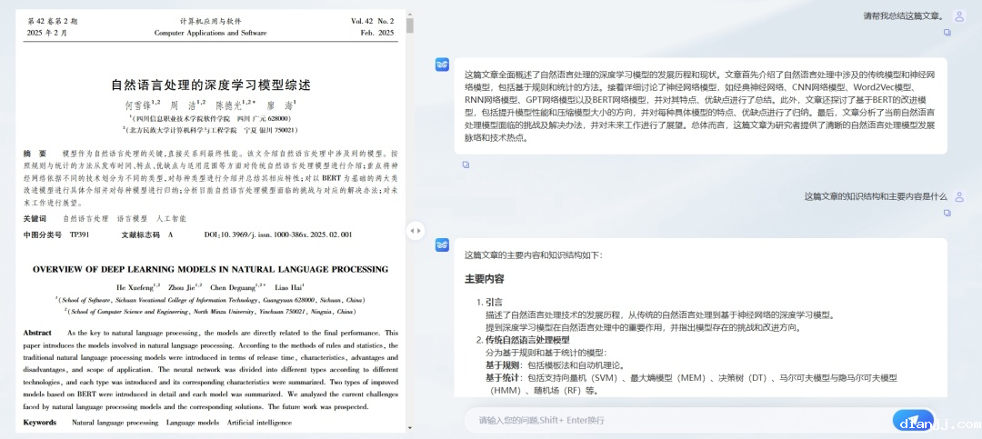The width and height of the screenshot is (982, 439).
Task: Click the user avatar beside second question
Action: [958, 196]
